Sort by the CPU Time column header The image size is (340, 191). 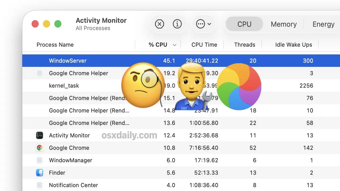point(204,45)
